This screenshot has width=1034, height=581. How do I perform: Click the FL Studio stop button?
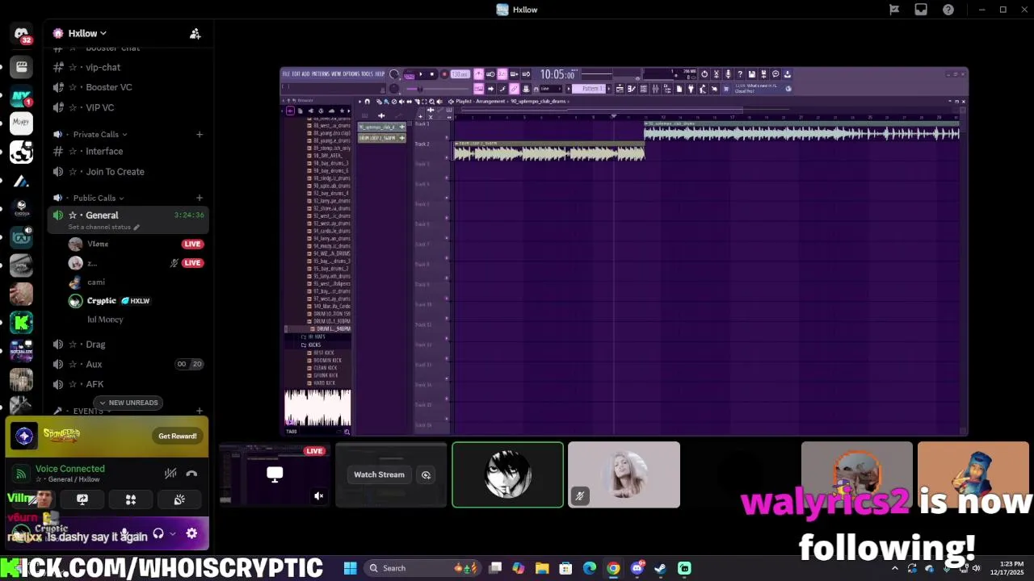(432, 73)
